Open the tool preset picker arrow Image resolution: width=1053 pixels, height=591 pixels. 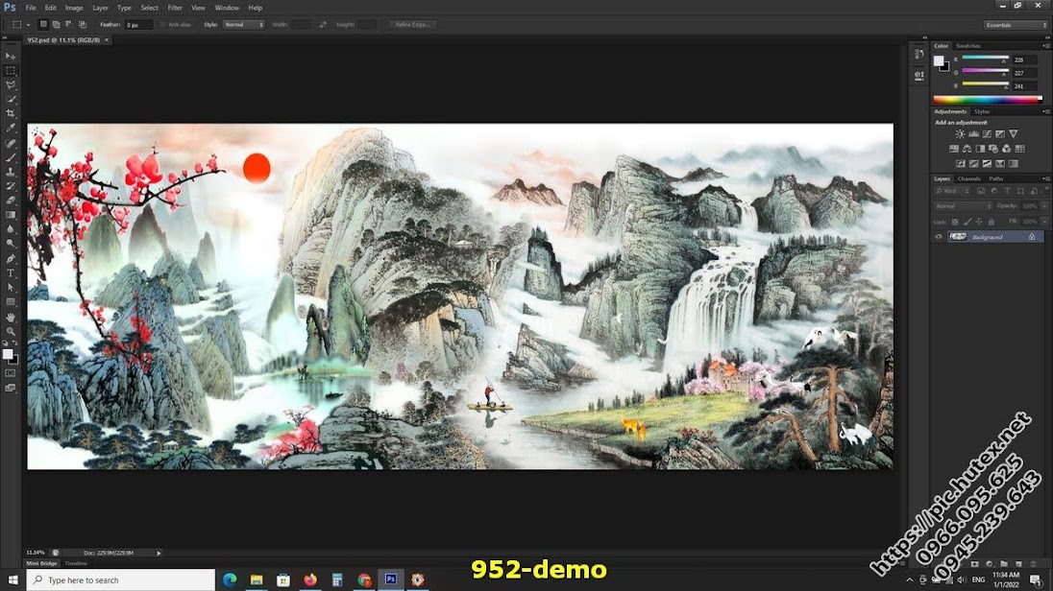point(28,25)
